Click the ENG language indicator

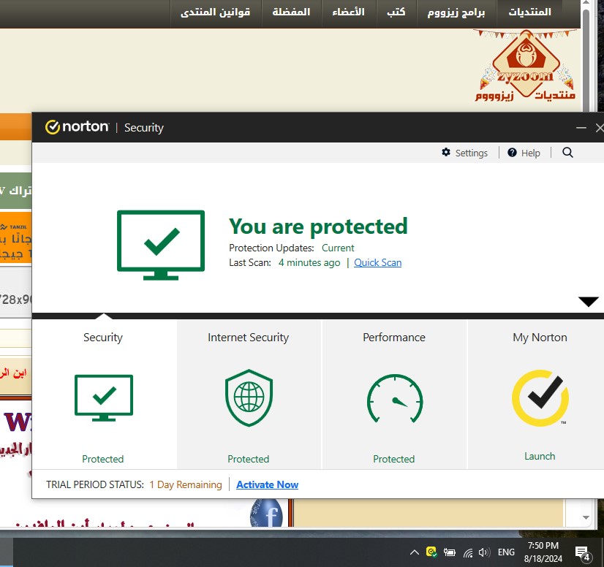[x=506, y=552]
